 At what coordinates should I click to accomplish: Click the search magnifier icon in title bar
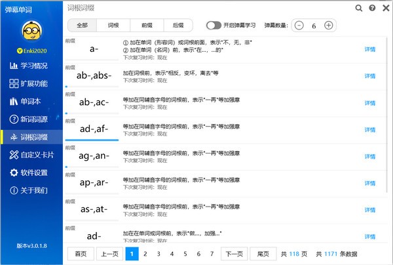(359, 9)
